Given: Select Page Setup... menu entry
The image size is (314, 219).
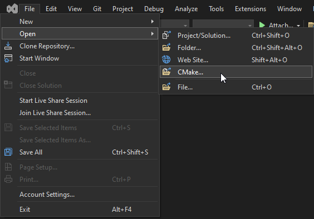Looking at the screenshot, I should 80,167.
